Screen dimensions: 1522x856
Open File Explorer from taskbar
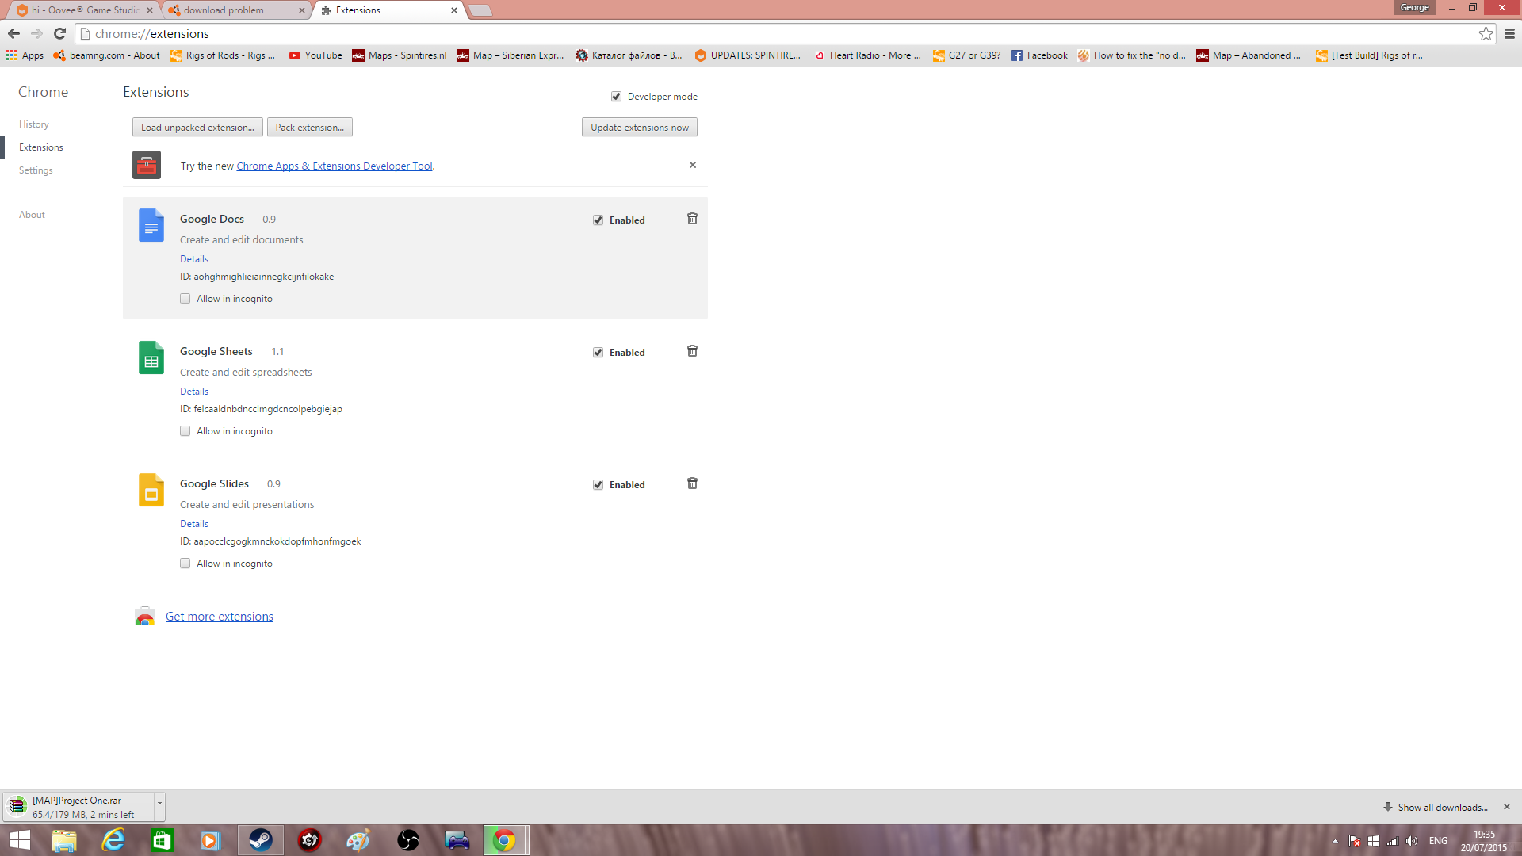tap(63, 840)
